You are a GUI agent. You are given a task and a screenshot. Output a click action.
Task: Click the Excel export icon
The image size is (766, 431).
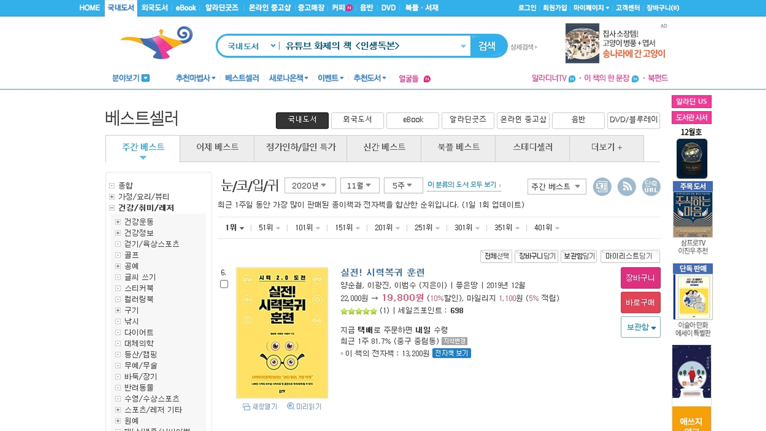tap(602, 187)
